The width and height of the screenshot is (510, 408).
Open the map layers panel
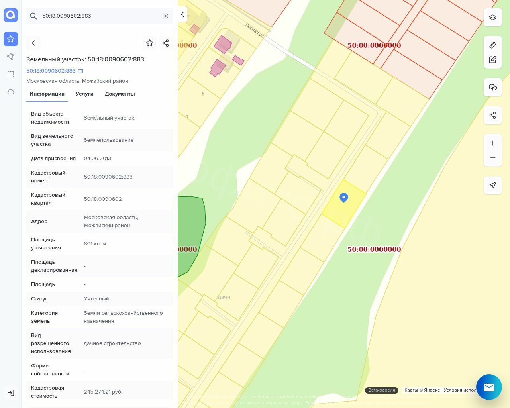(493, 18)
